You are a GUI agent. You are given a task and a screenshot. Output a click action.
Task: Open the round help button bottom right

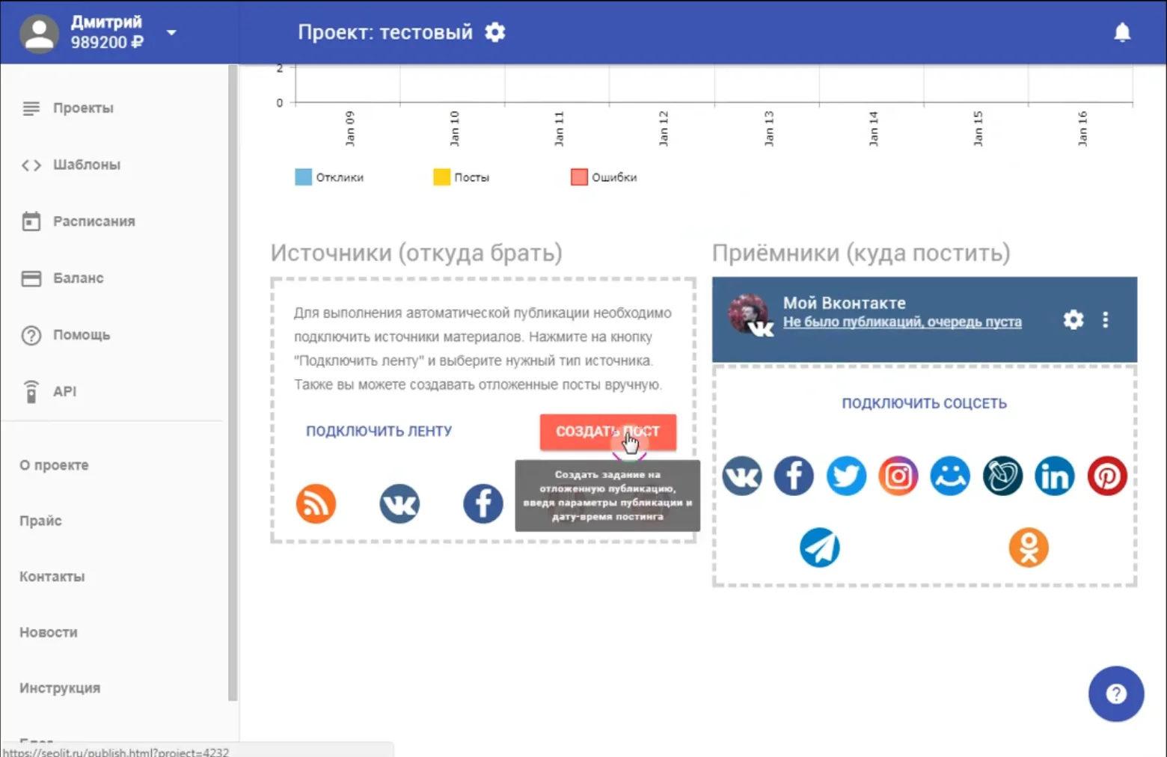click(x=1116, y=694)
